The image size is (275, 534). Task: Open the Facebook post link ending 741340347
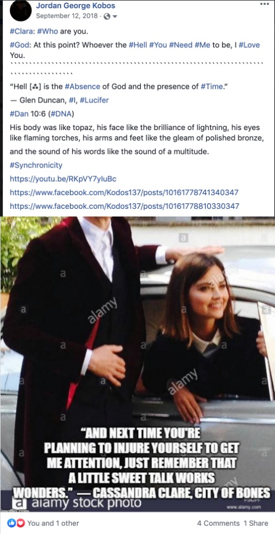tap(124, 192)
